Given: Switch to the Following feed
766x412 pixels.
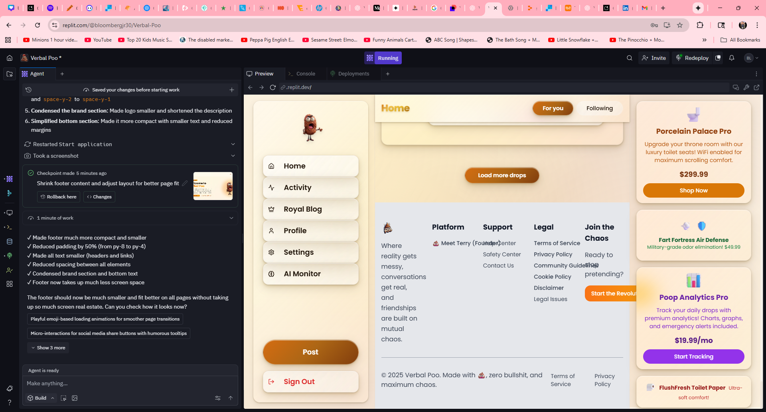Looking at the screenshot, I should 599,108.
